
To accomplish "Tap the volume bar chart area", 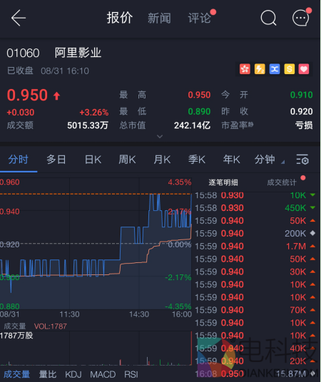I will click(x=96, y=349).
